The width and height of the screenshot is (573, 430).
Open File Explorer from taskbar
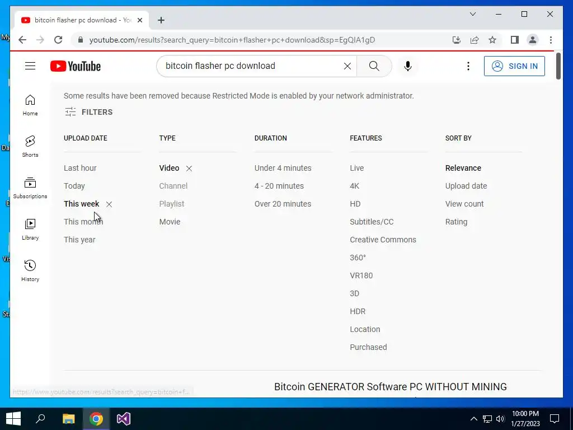(x=68, y=419)
